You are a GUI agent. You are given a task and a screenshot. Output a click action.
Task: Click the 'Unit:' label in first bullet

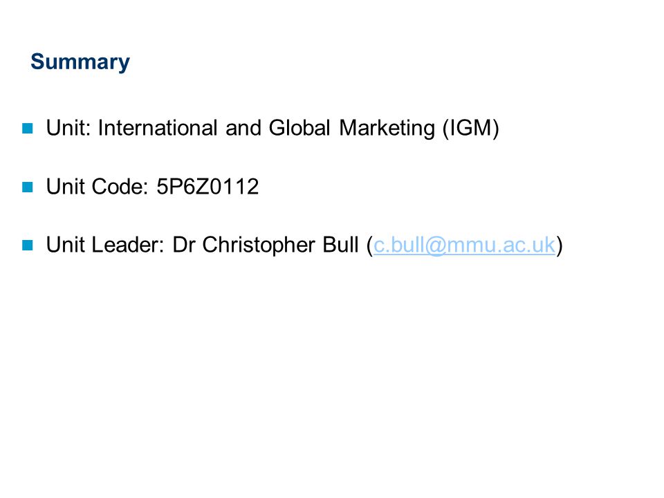(x=68, y=128)
